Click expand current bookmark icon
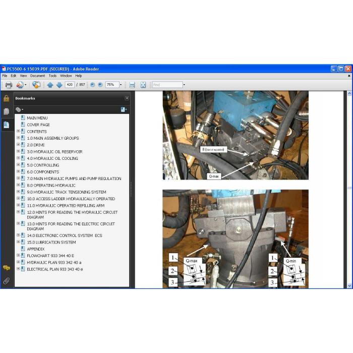Image resolution: width=353 pixels, height=353 pixels. pos(124,109)
